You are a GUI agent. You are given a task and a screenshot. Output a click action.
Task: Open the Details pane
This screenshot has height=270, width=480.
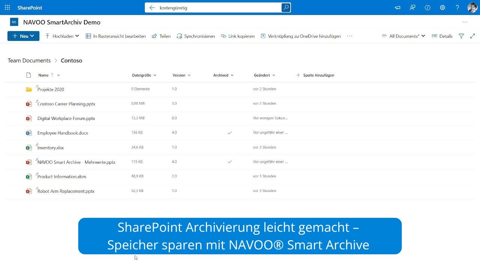coord(442,36)
